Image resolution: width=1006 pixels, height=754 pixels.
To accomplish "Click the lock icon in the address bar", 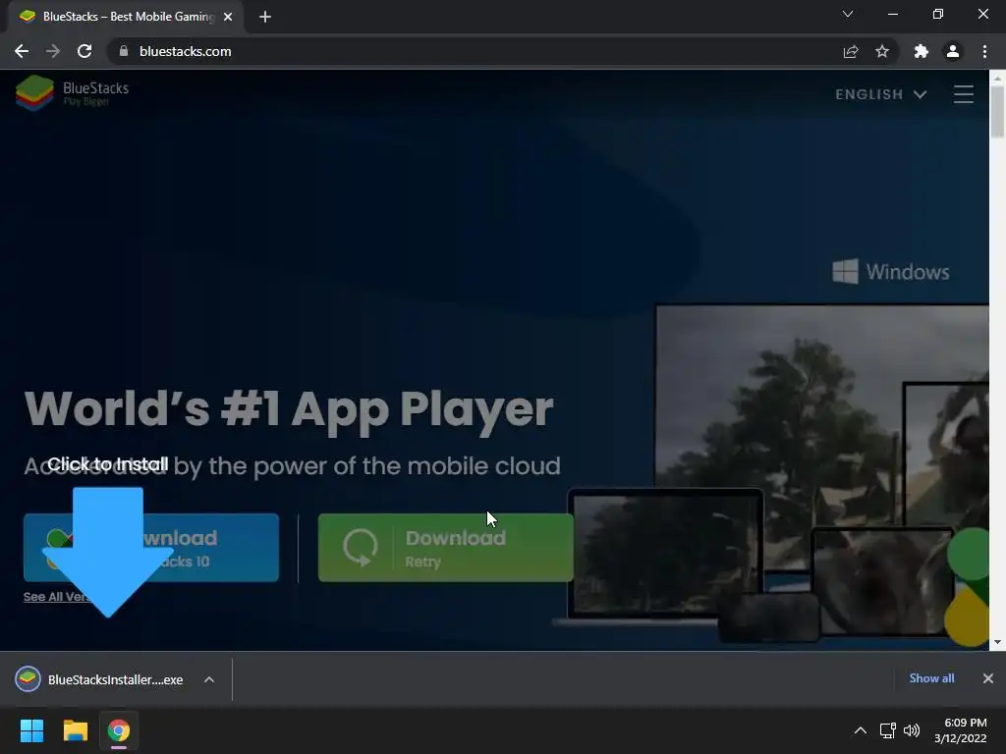I will (124, 51).
